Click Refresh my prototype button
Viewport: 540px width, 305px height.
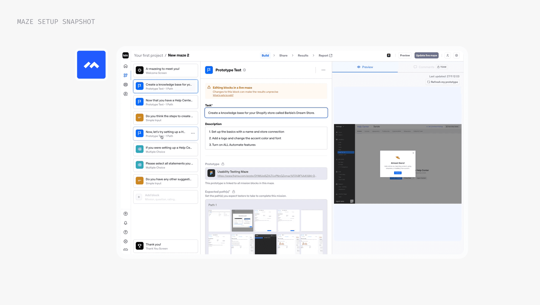[443, 82]
